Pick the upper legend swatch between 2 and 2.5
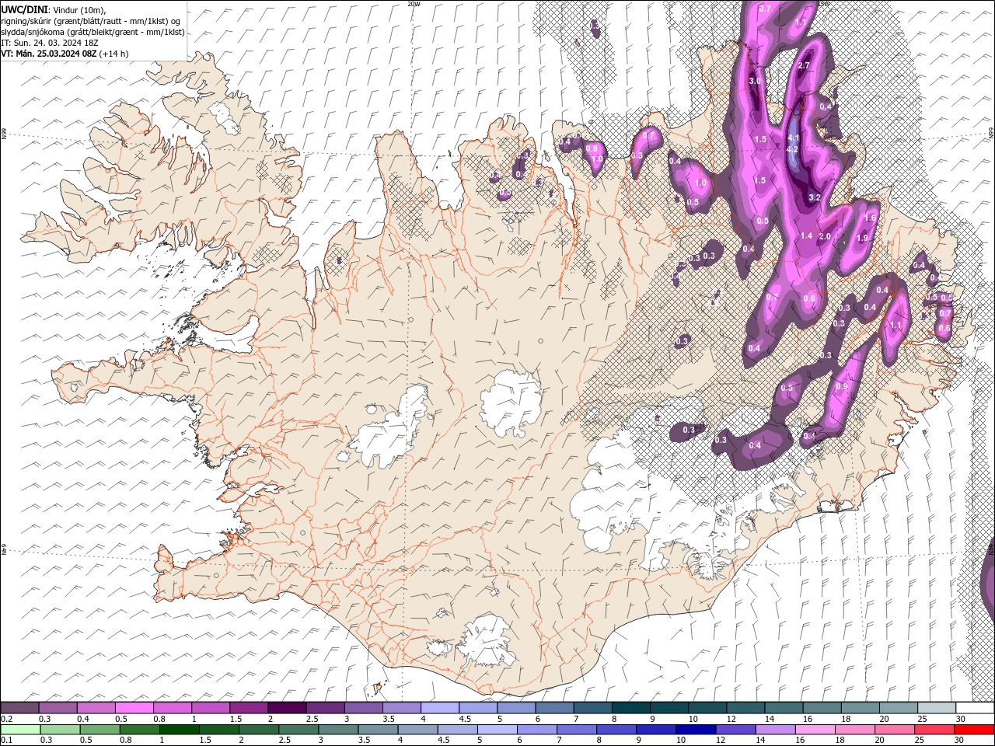Screen dimensions: 995x746 pos(287,708)
